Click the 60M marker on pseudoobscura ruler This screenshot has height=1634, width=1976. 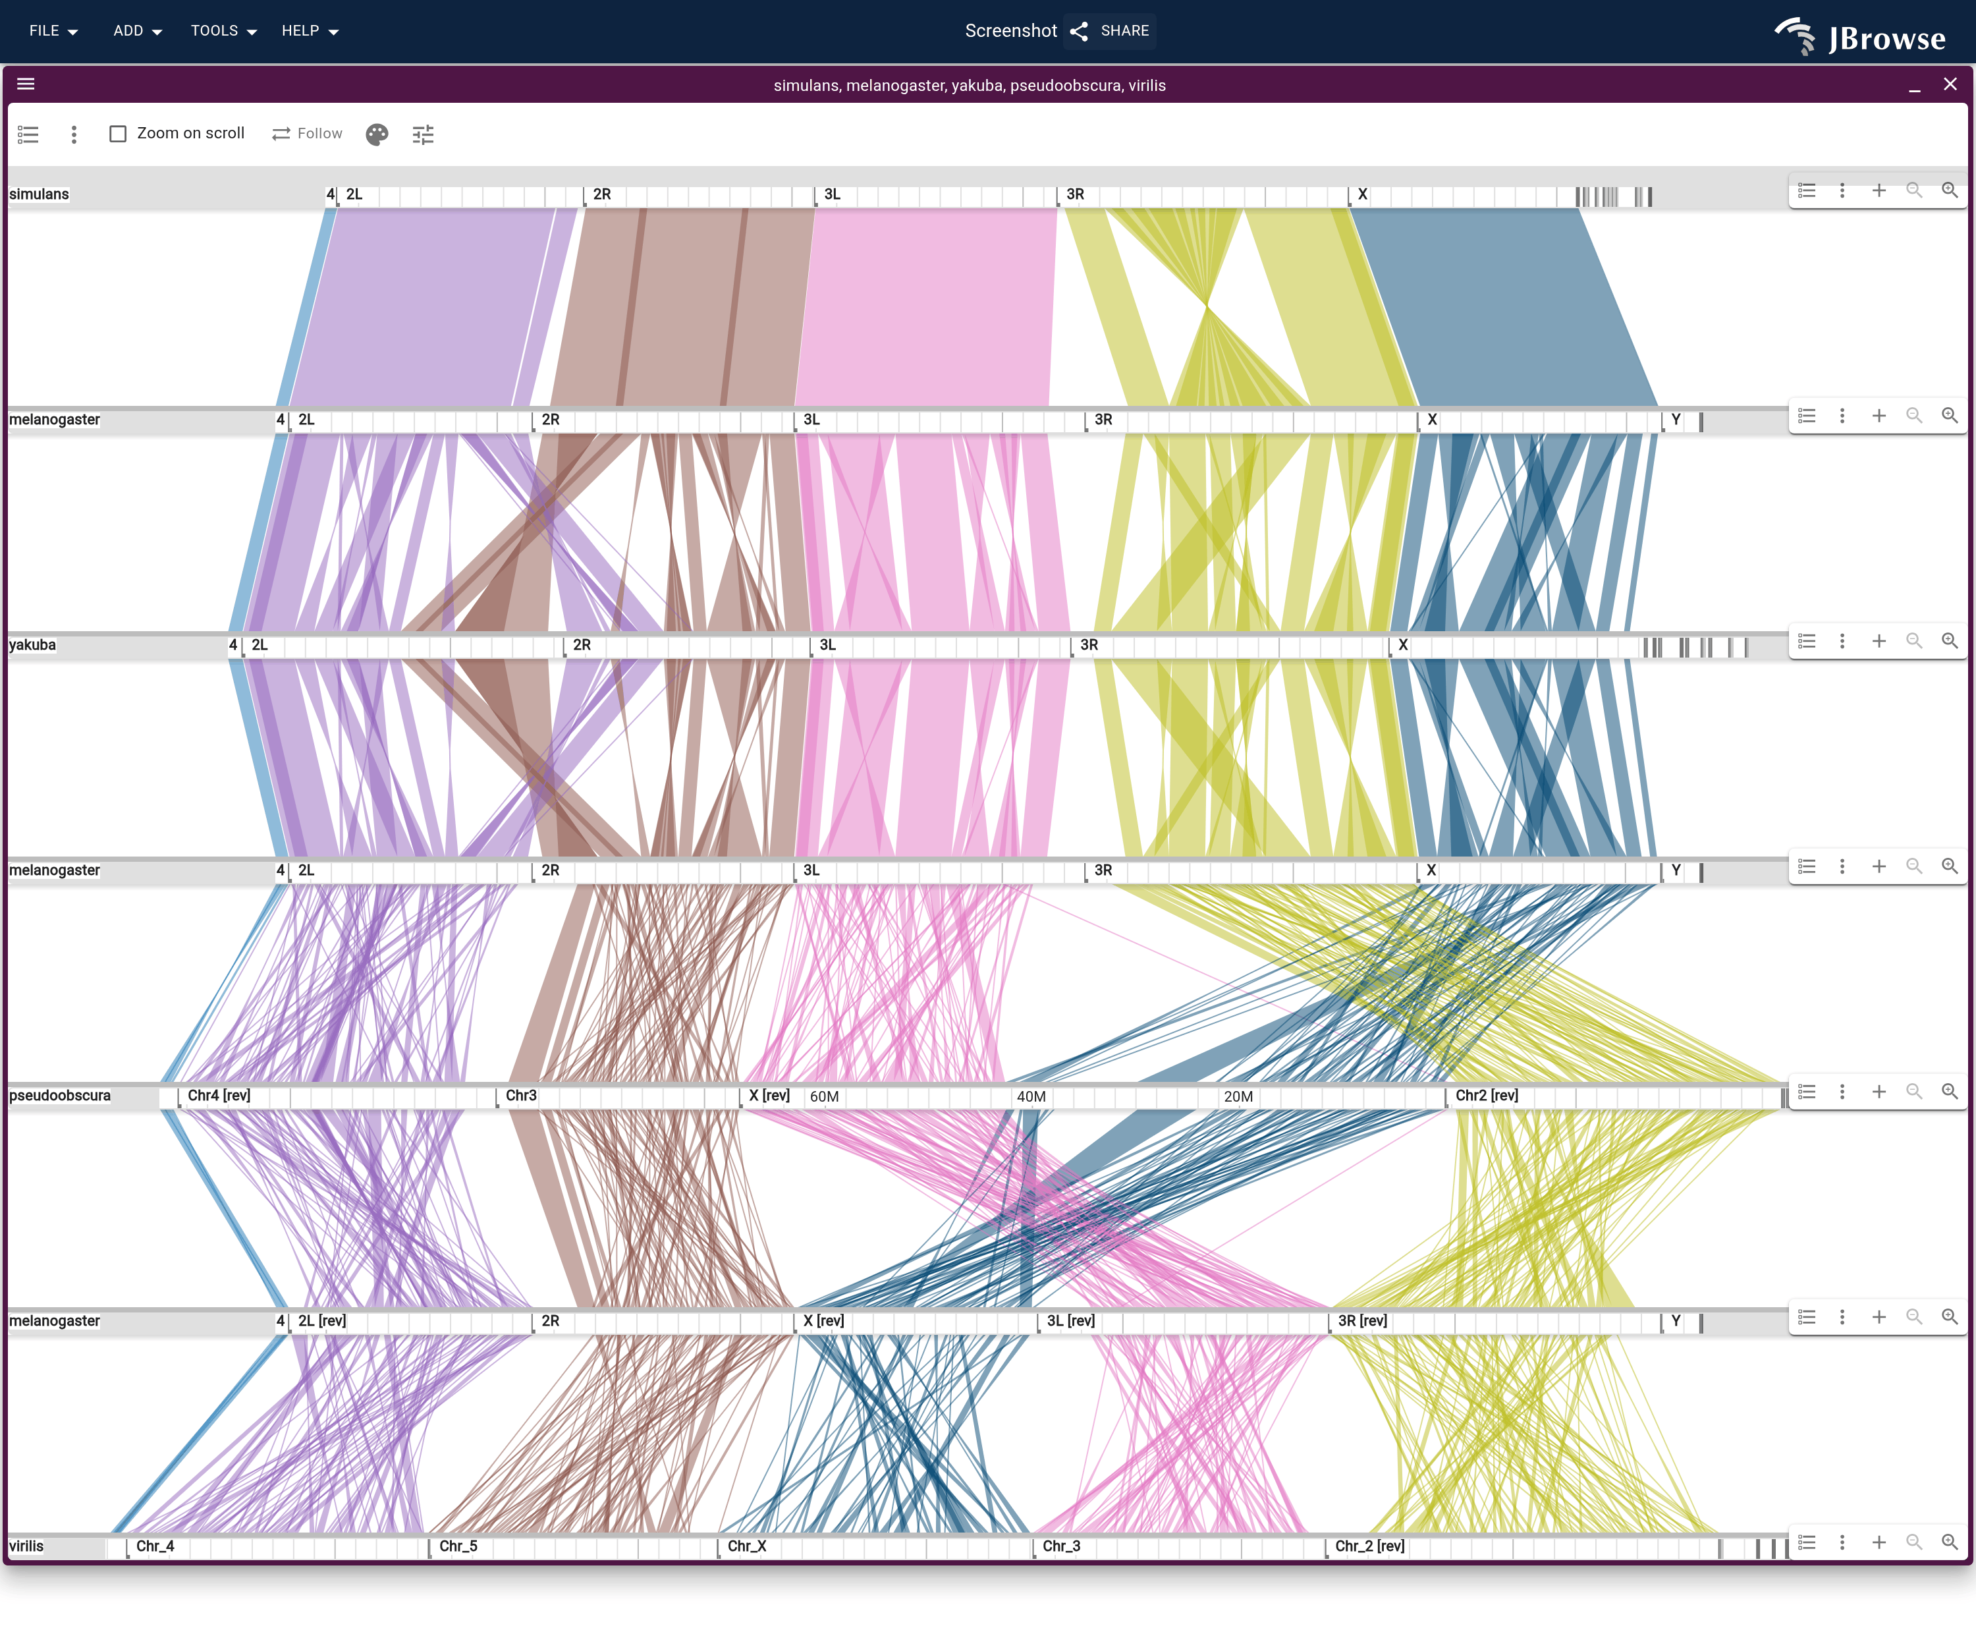point(824,1098)
